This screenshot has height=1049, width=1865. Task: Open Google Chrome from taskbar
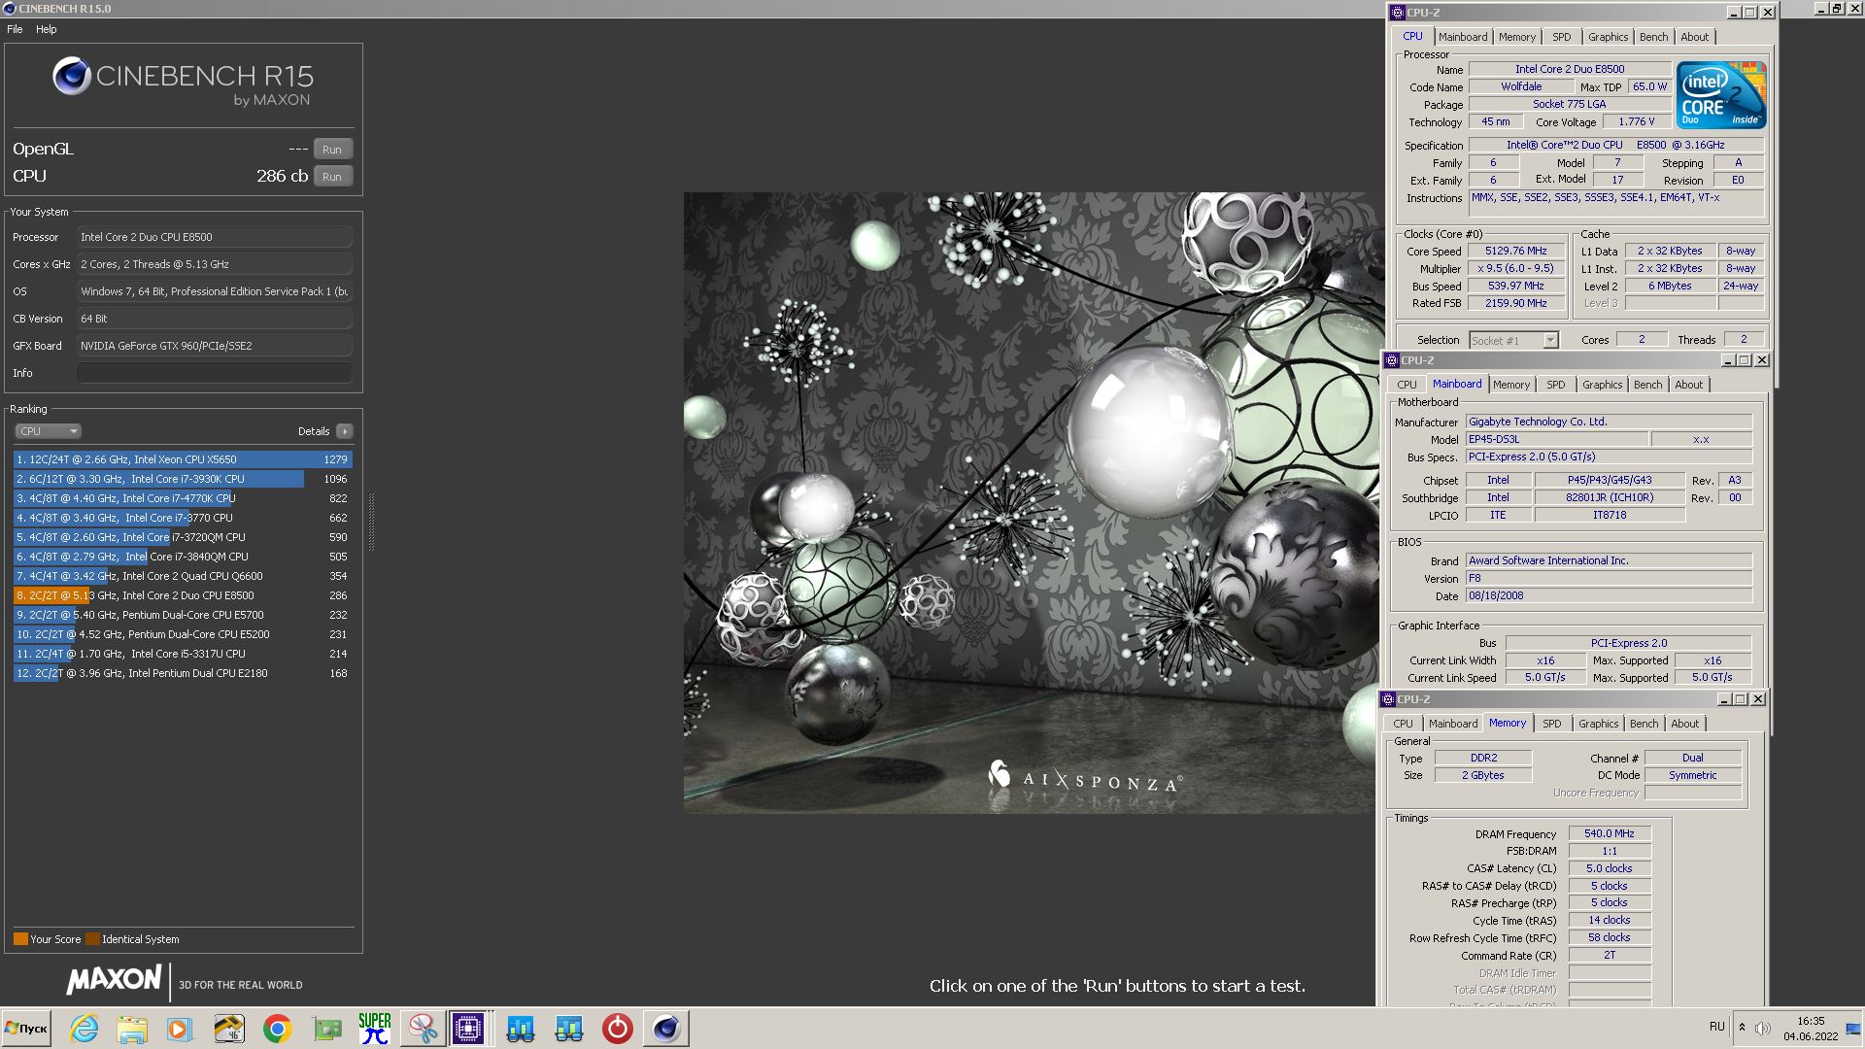tap(278, 1029)
